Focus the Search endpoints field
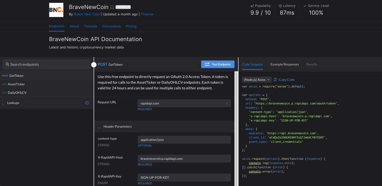Viewport: 382px width, 186px height. tap(46, 64)
